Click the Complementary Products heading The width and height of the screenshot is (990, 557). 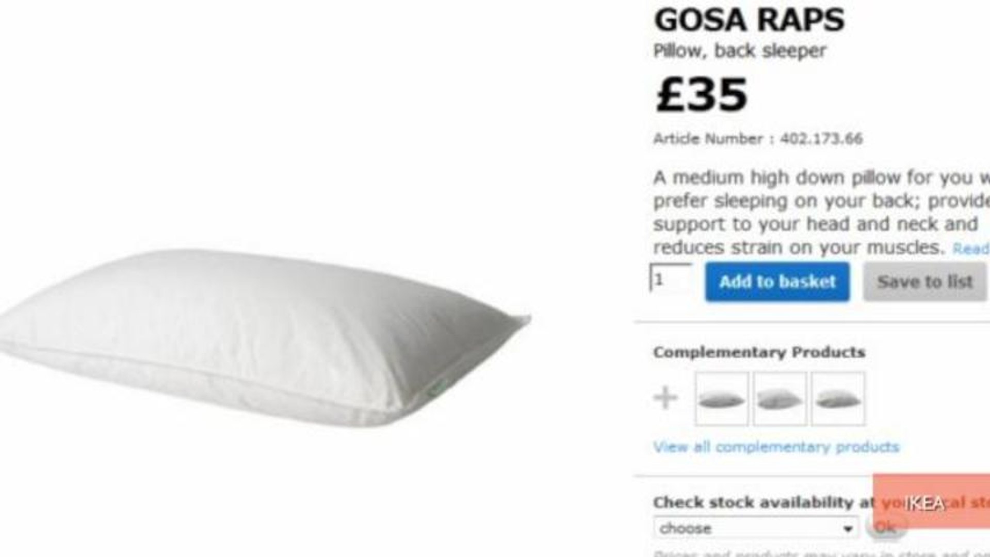click(759, 352)
